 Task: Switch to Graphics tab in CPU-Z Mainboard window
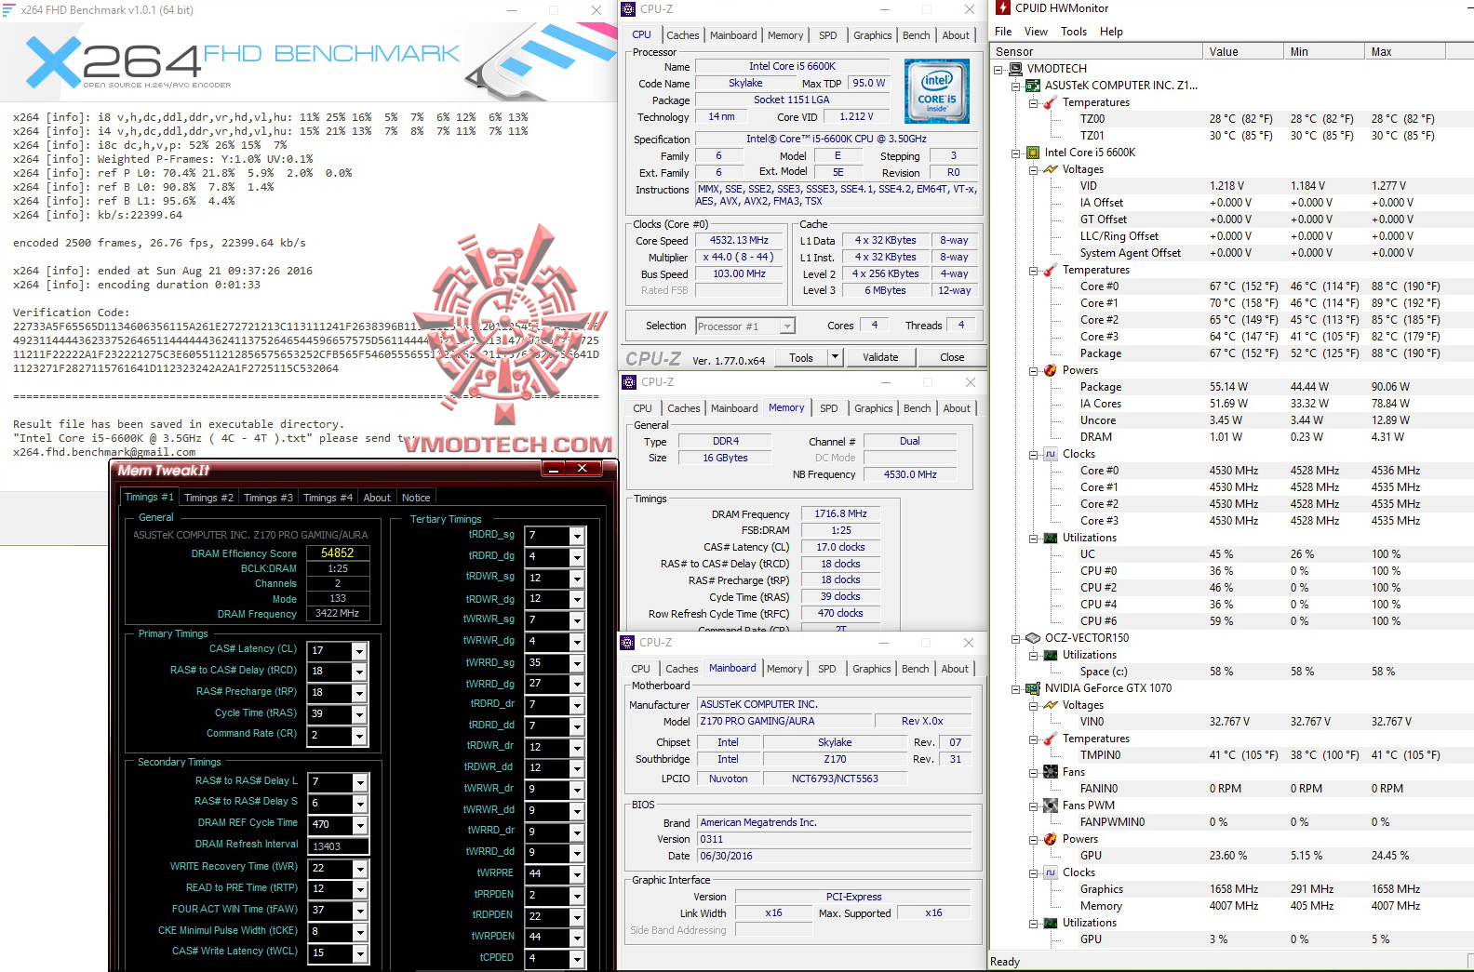tap(872, 669)
